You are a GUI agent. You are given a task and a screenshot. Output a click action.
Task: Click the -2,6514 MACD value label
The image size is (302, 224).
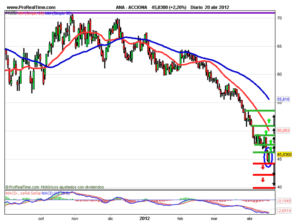pos(284,210)
